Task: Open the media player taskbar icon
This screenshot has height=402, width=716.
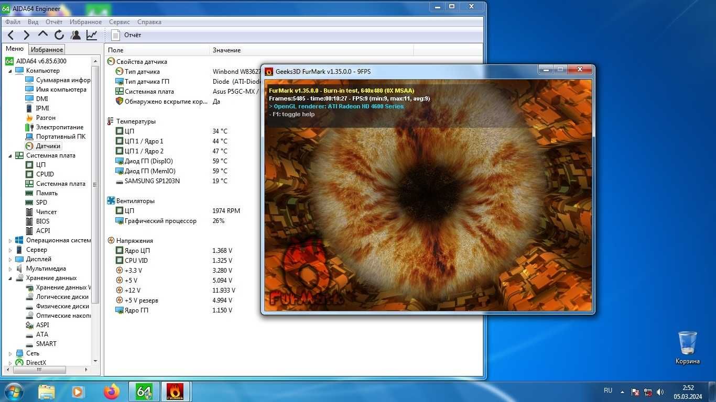Action: (78, 392)
